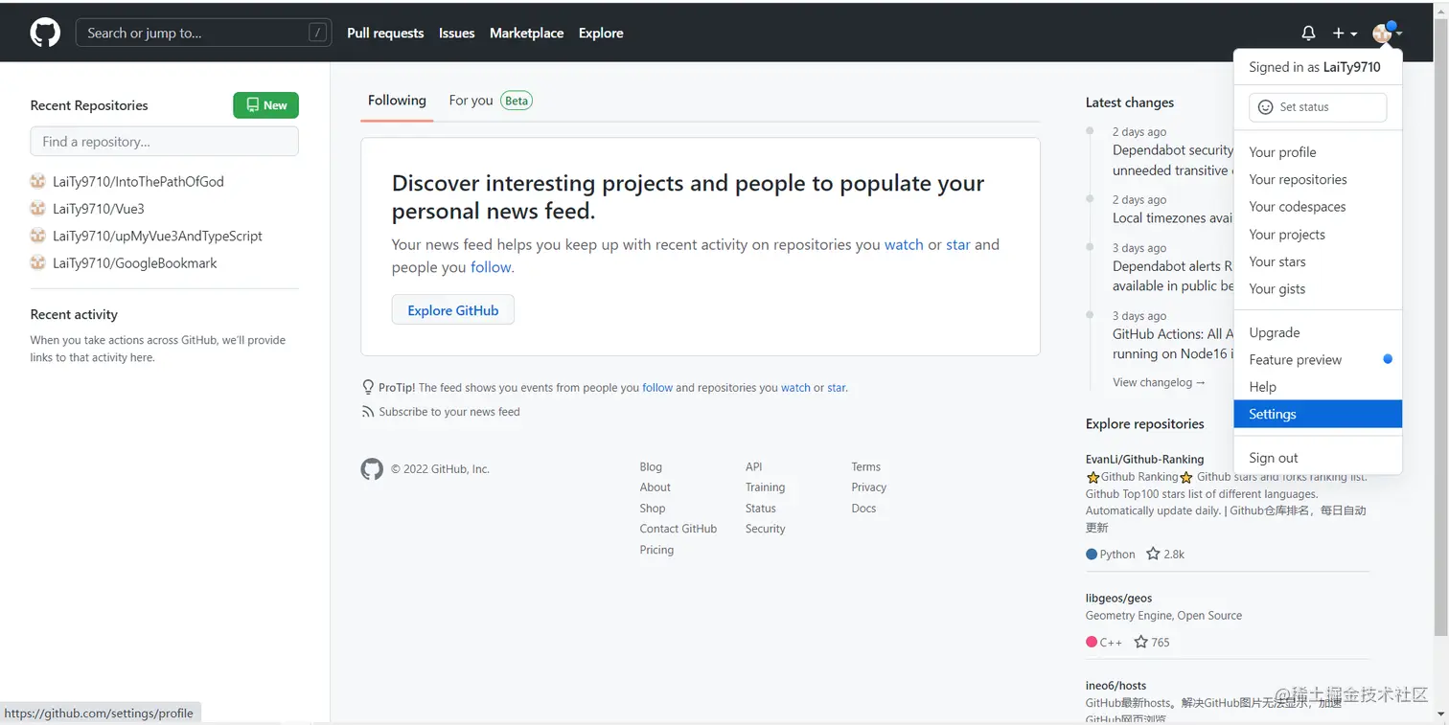Click the footer GitHub logo icon
Screen dimensions: 1449x725
(372, 469)
